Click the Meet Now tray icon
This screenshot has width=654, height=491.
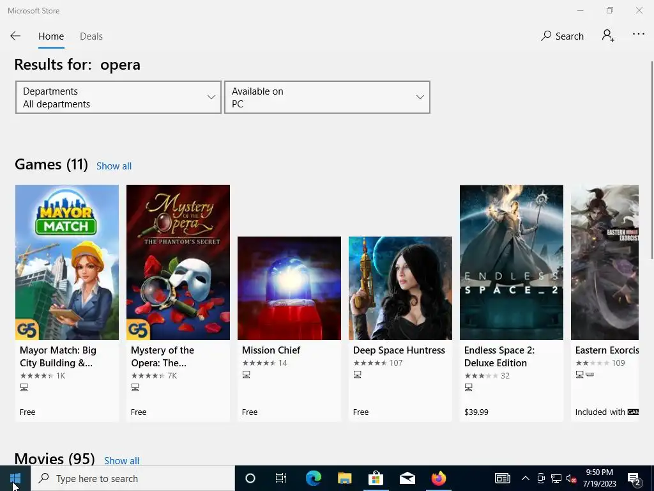tap(541, 478)
